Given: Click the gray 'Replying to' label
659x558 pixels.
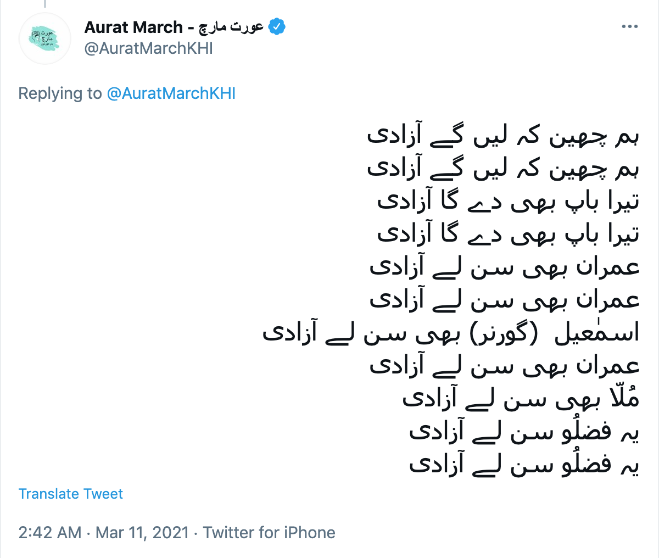Looking at the screenshot, I should coord(60,93).
